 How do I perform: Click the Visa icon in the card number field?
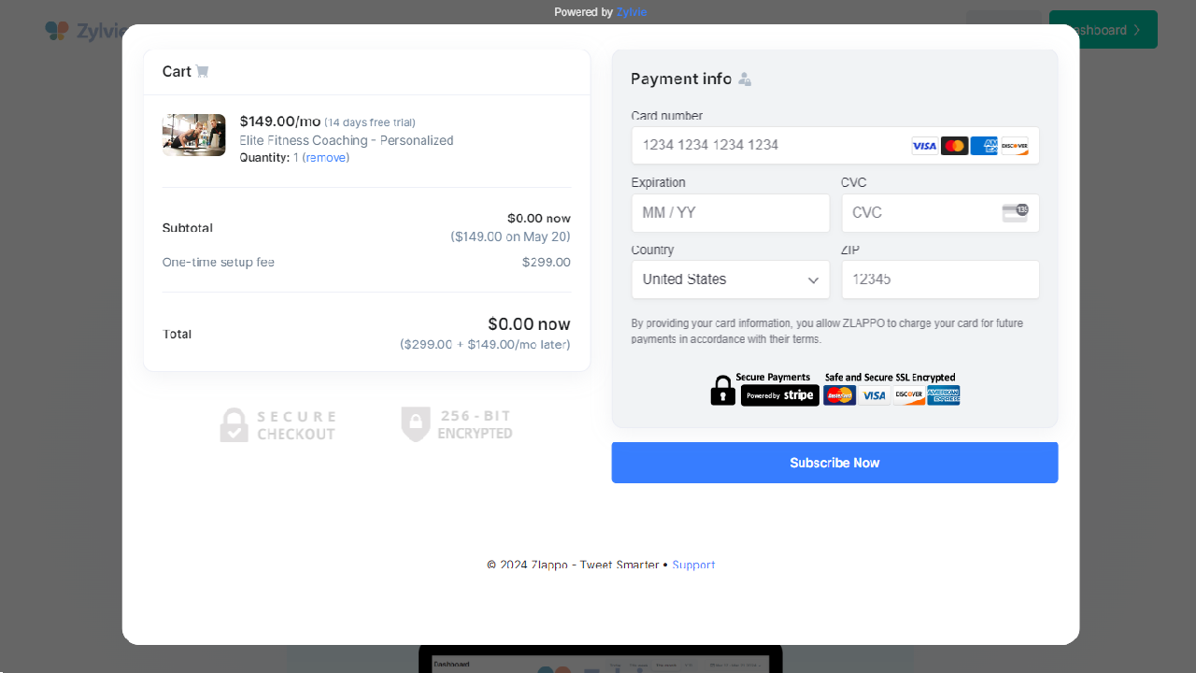click(x=924, y=145)
